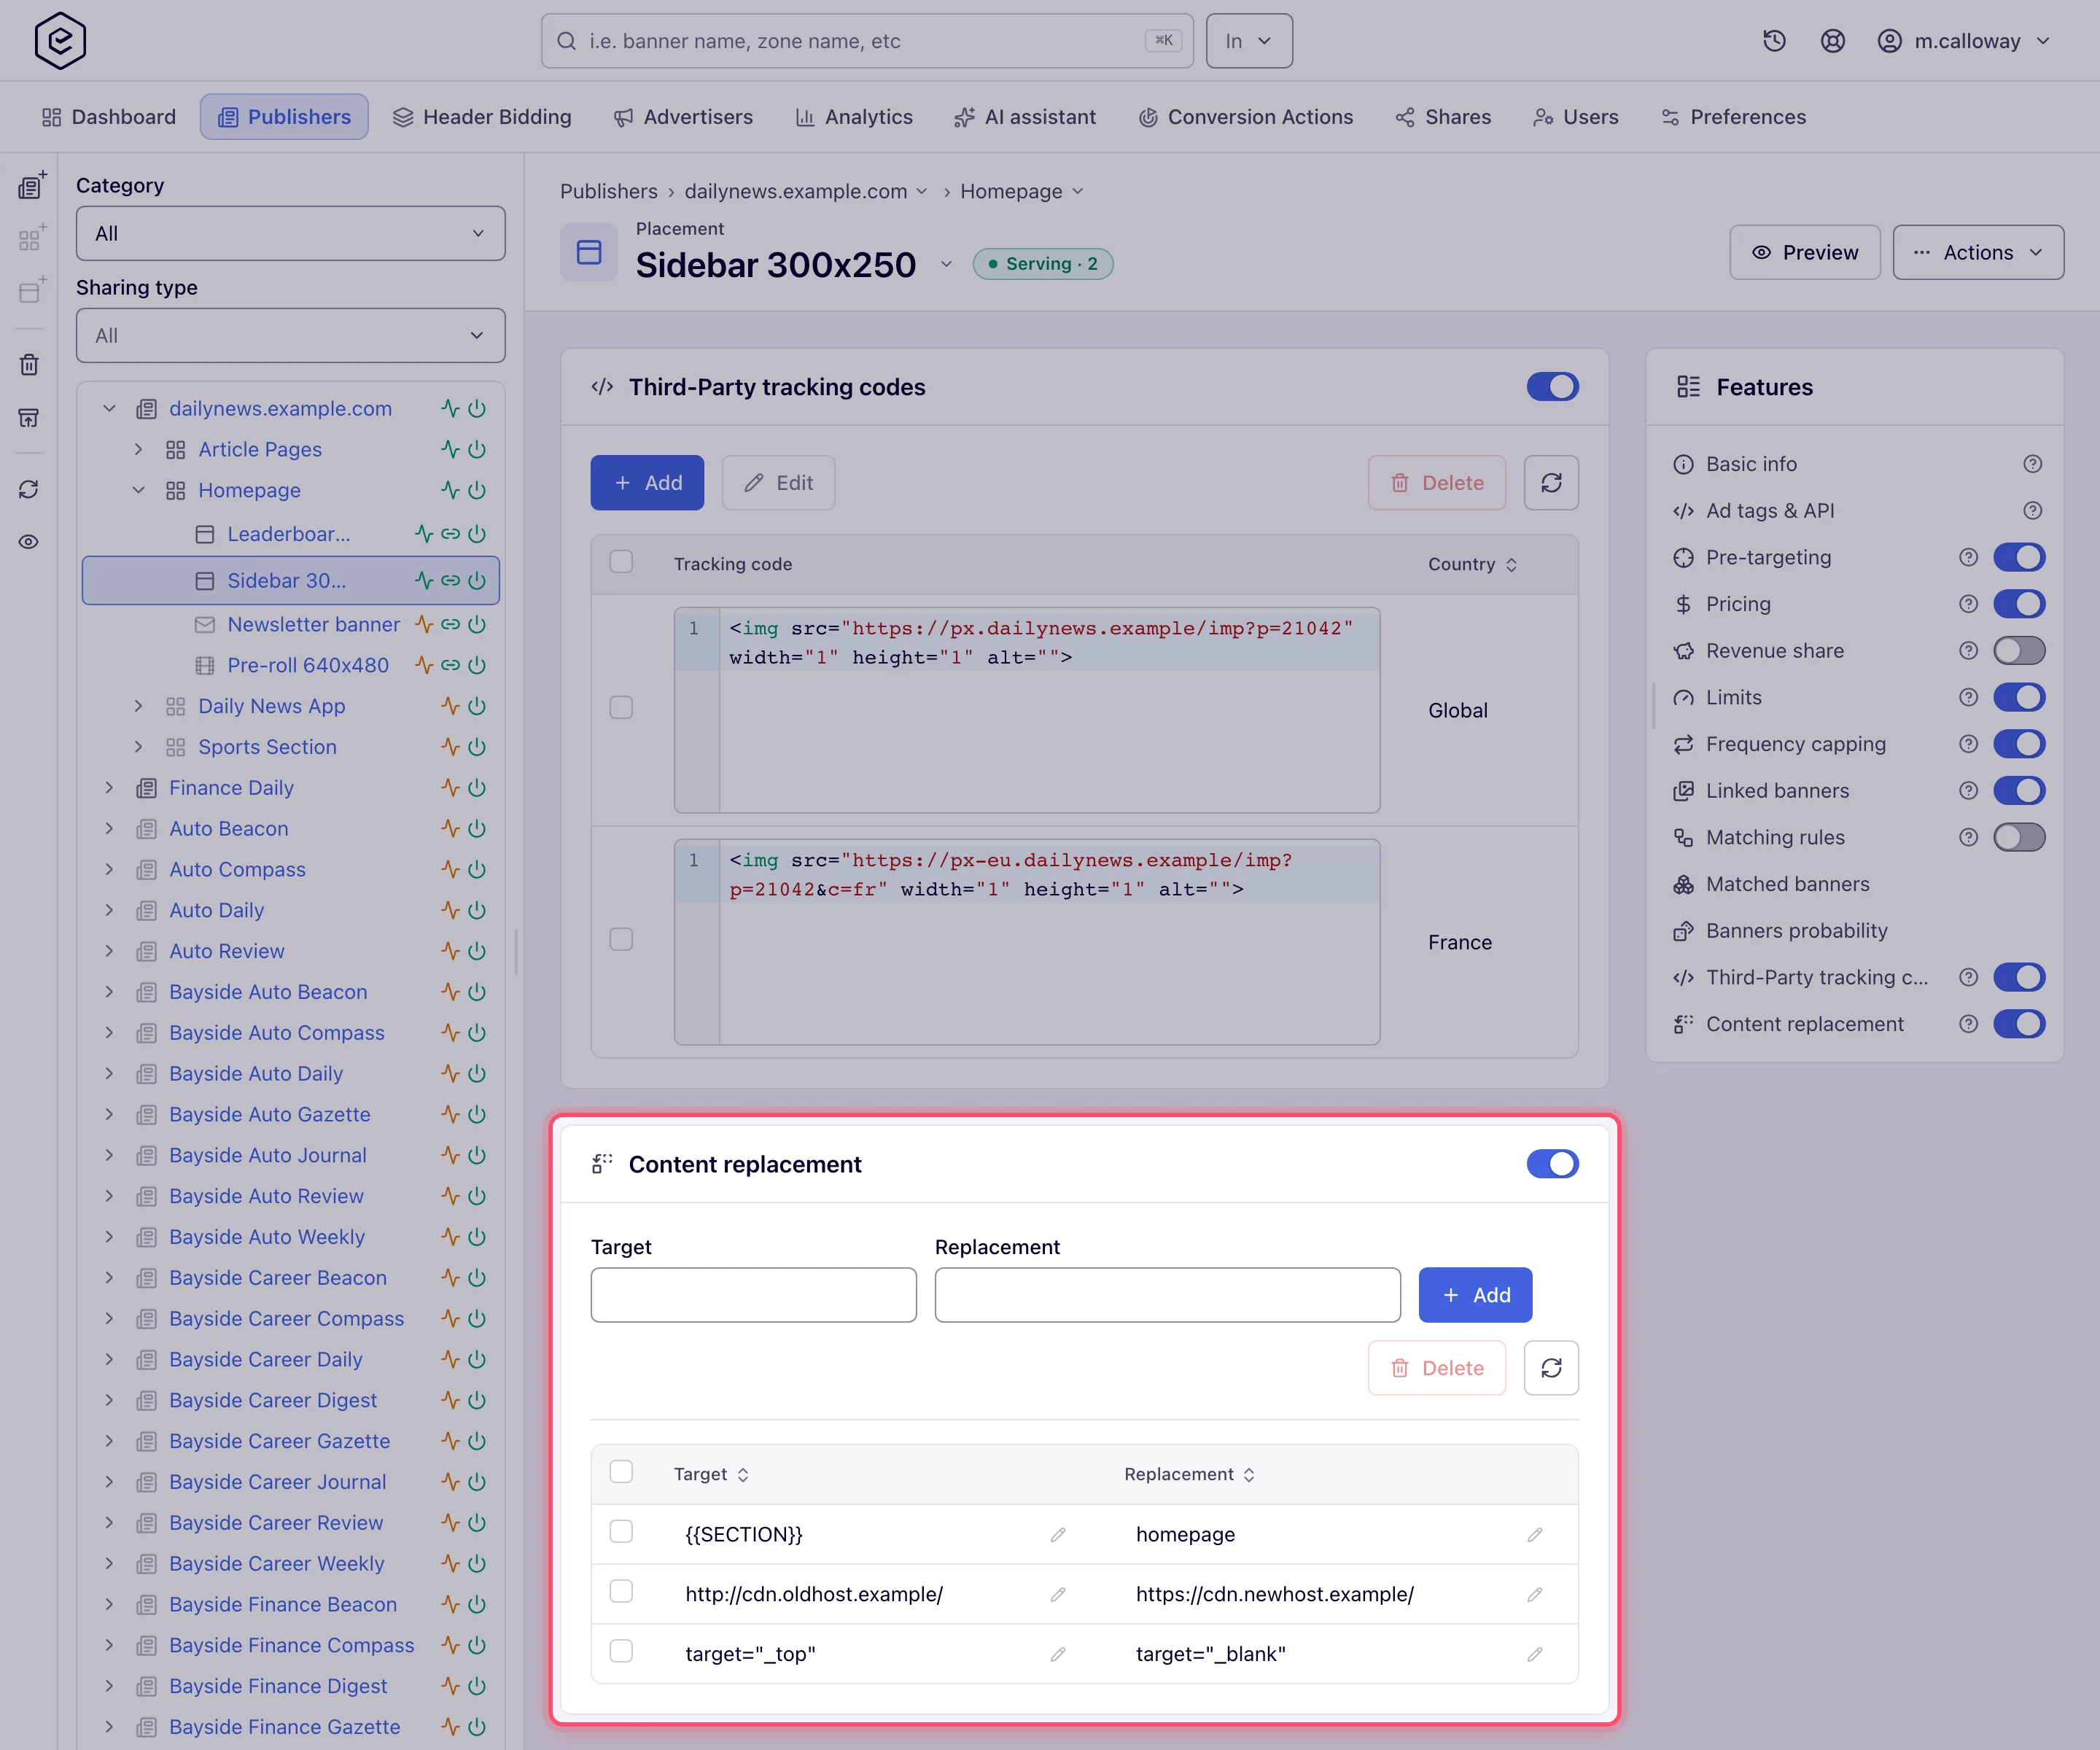Focus the banner name search field
The image size is (2100, 1750).
pyautogui.click(x=867, y=41)
